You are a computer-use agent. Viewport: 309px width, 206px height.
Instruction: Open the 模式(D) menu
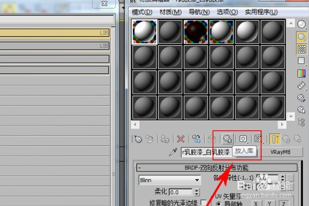pos(142,12)
